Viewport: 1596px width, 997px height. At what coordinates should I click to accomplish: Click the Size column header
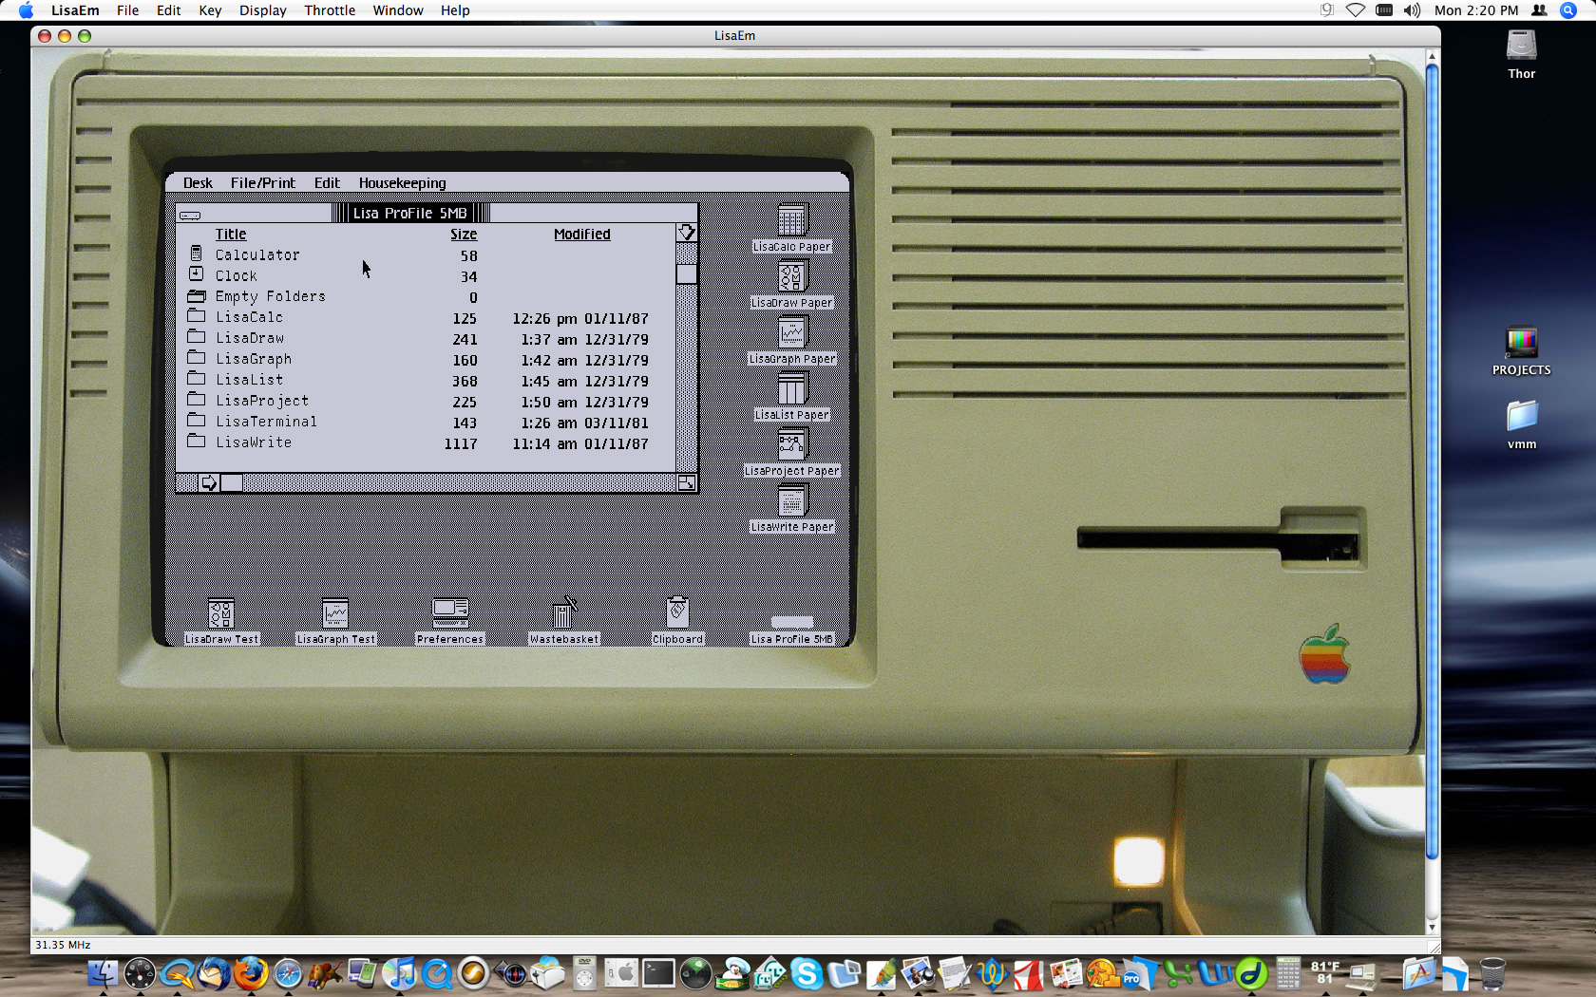click(464, 235)
